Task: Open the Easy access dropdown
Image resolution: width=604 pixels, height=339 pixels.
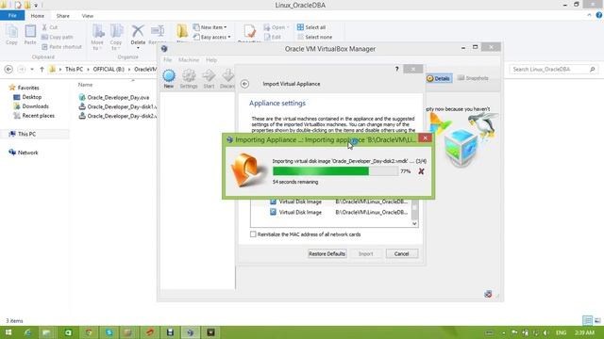Action: 211,37
